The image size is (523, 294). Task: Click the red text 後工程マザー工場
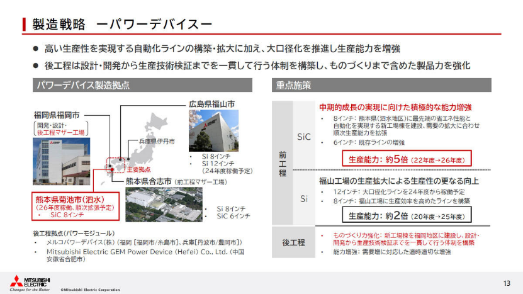(x=60, y=132)
